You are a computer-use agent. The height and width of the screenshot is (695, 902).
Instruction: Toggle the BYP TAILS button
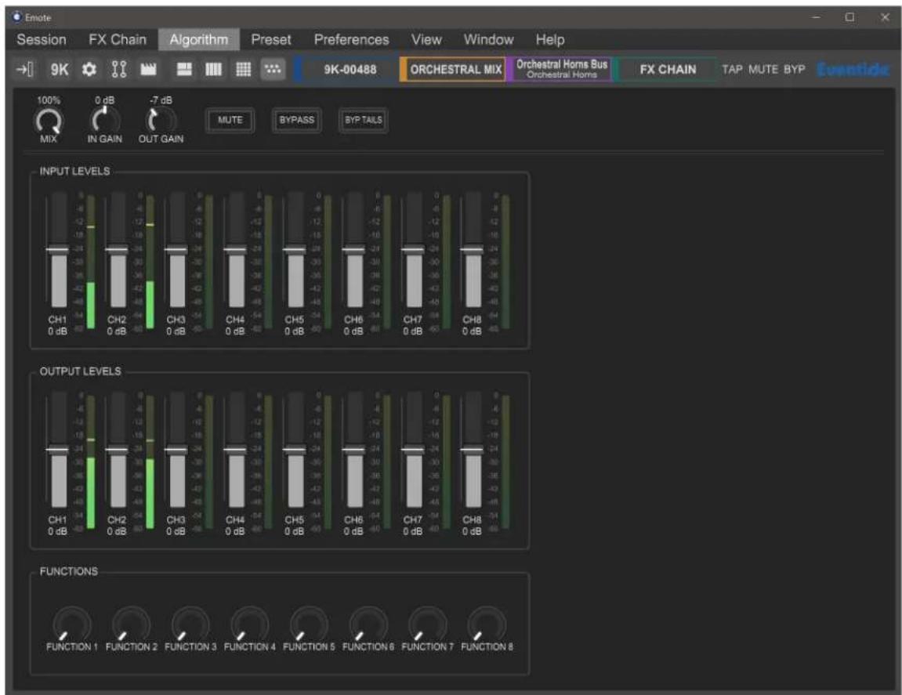tap(364, 120)
